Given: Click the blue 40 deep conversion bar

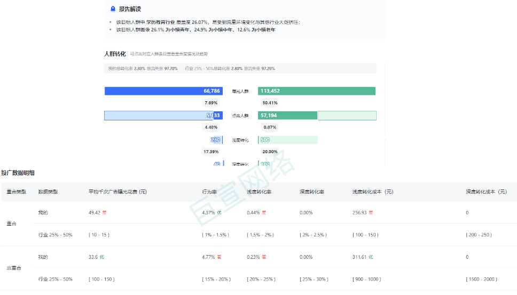Looking at the screenshot, I should [218, 163].
